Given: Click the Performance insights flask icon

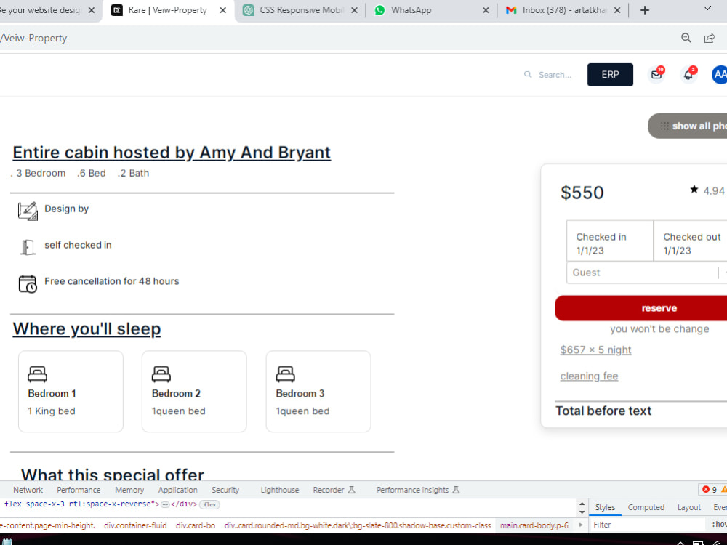Looking at the screenshot, I should click(x=457, y=490).
